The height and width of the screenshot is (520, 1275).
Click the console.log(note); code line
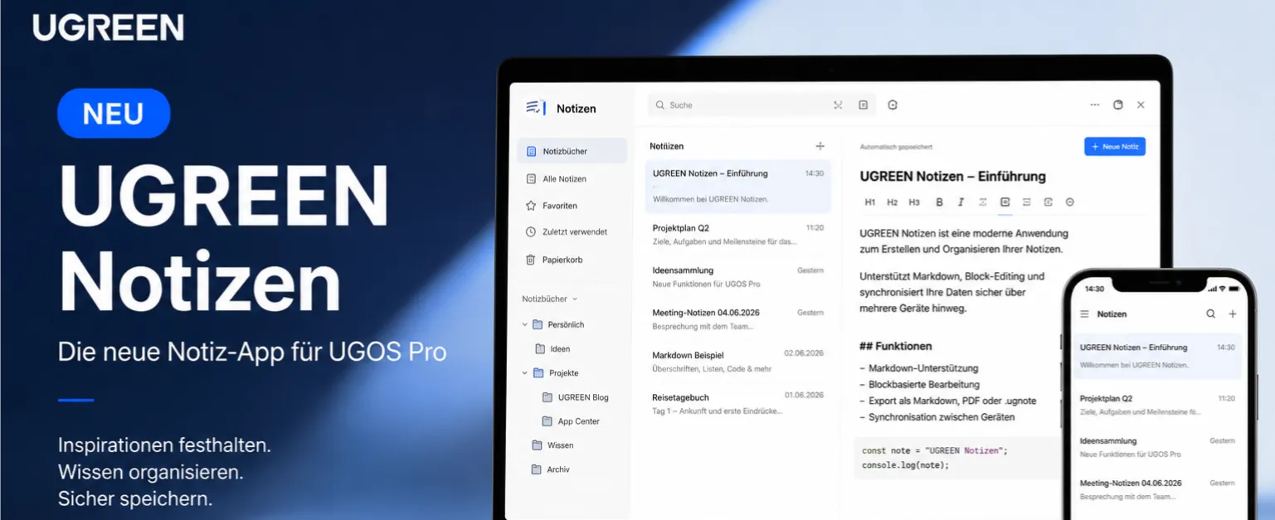coord(905,465)
